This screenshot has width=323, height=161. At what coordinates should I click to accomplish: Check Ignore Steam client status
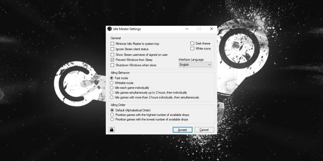click(x=112, y=49)
